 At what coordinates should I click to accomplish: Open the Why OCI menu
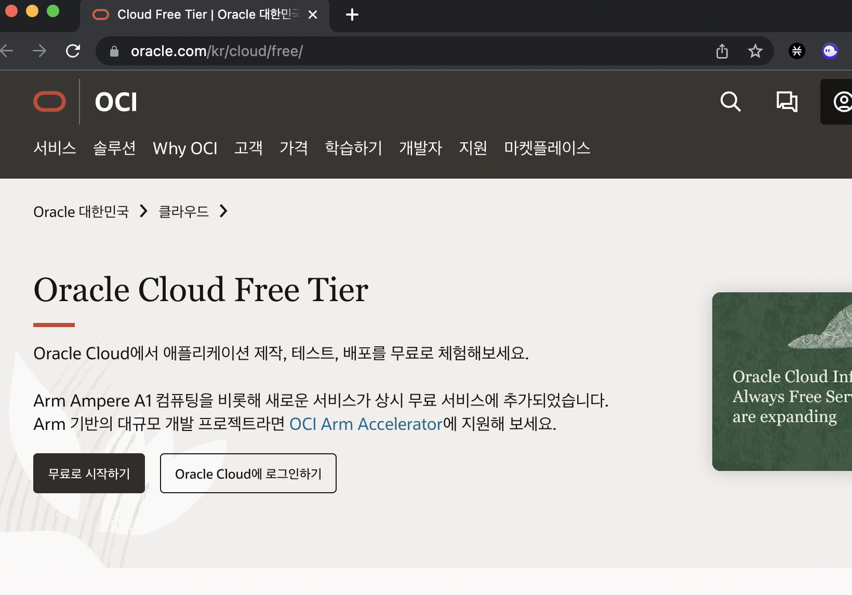[185, 148]
